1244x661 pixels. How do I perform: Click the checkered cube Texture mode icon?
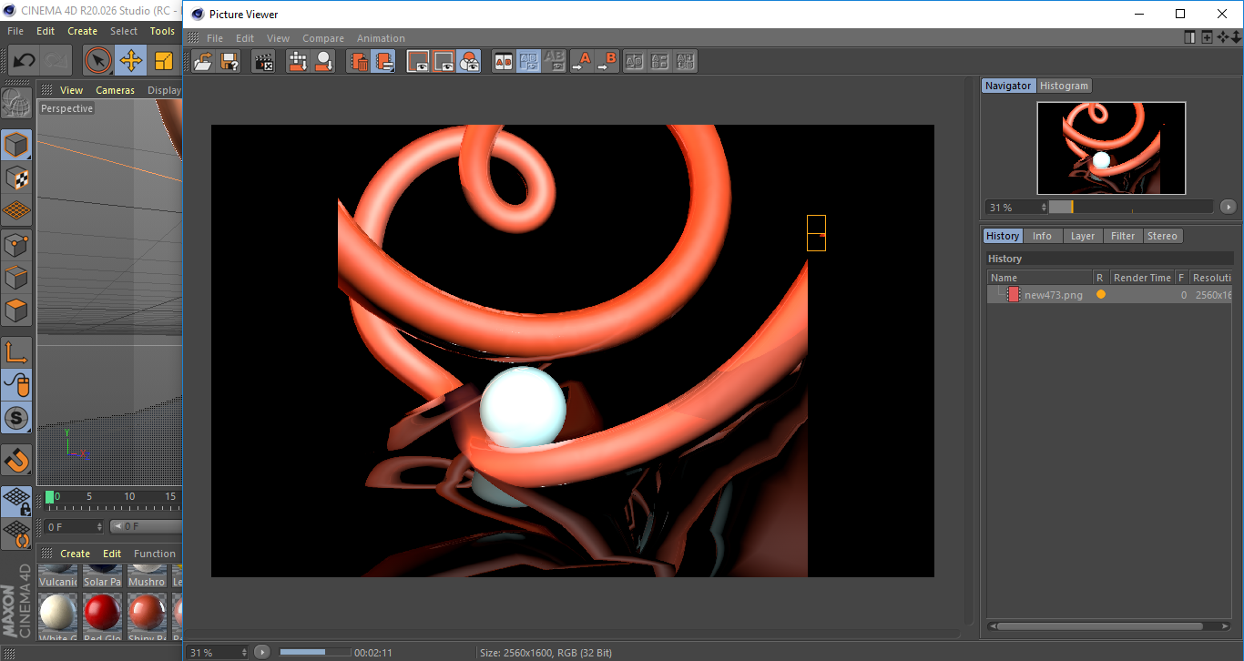tap(16, 178)
